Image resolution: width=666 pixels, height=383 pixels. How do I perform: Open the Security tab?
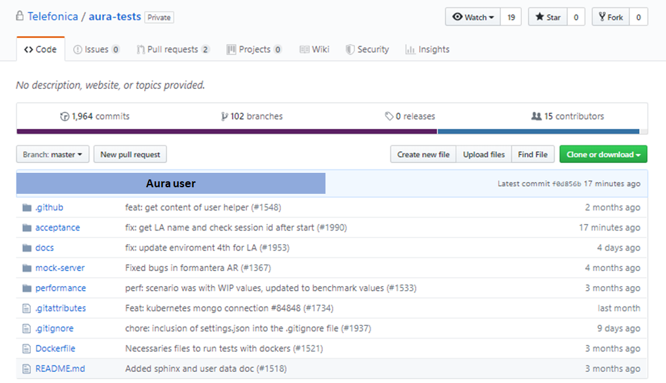tap(367, 49)
